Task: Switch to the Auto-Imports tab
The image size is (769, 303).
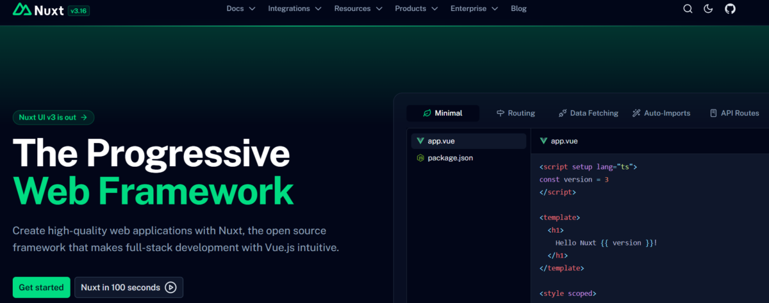Action: [661, 113]
